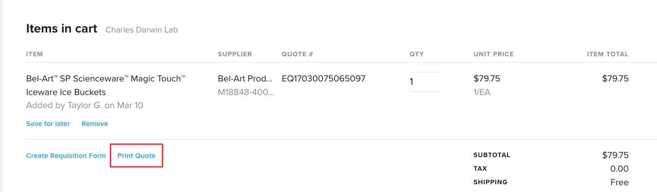Remove the Ice Buckets item from cart
This screenshot has height=192, width=657.
95,124
